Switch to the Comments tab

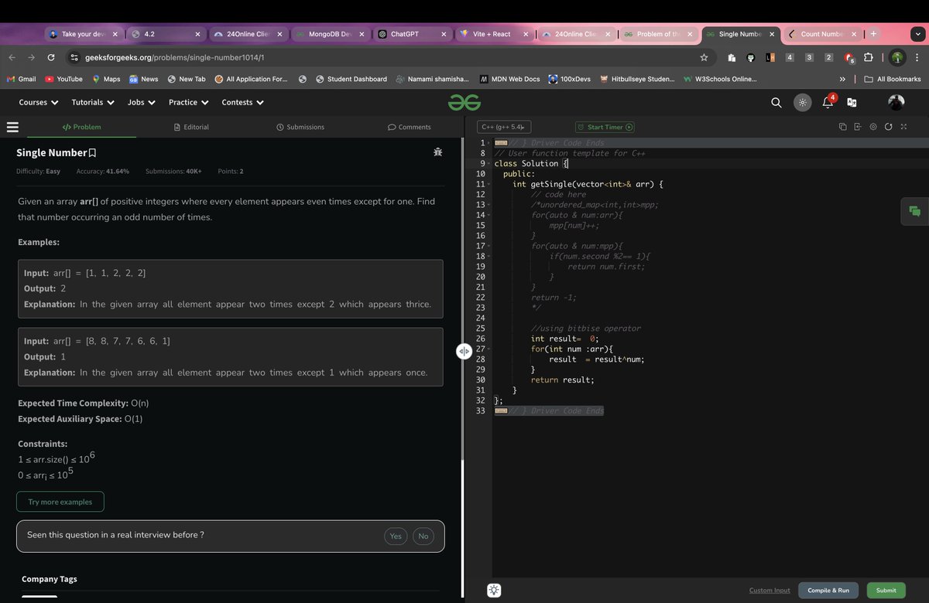click(409, 127)
